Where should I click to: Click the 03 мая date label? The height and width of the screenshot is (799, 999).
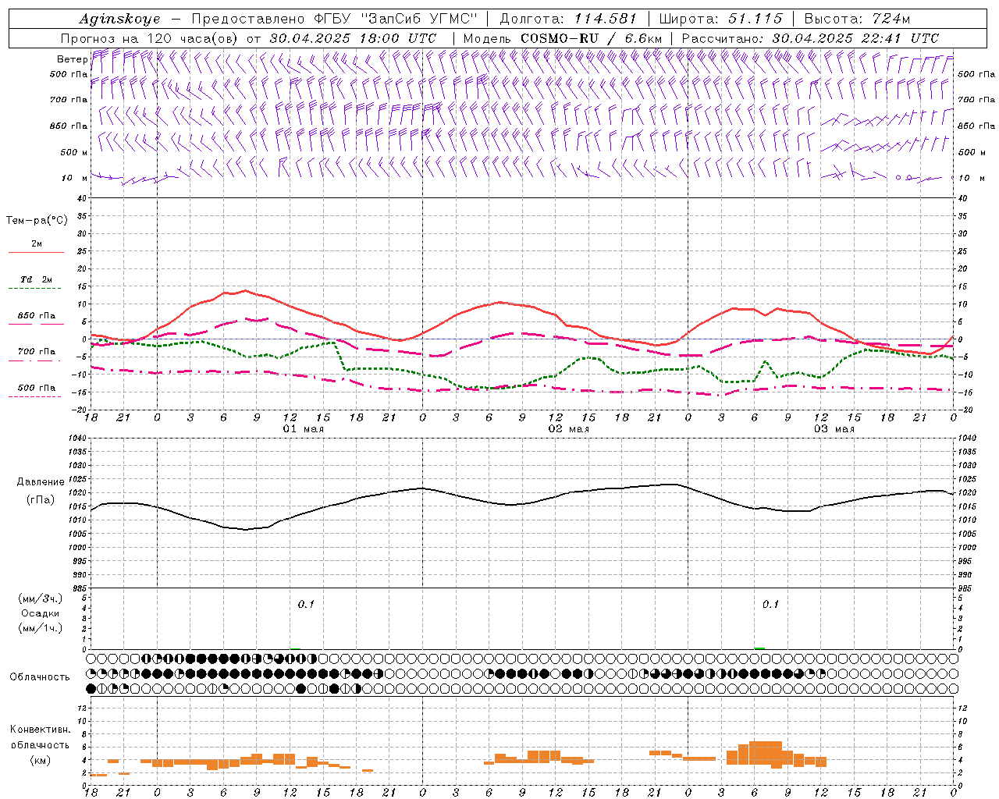(834, 429)
